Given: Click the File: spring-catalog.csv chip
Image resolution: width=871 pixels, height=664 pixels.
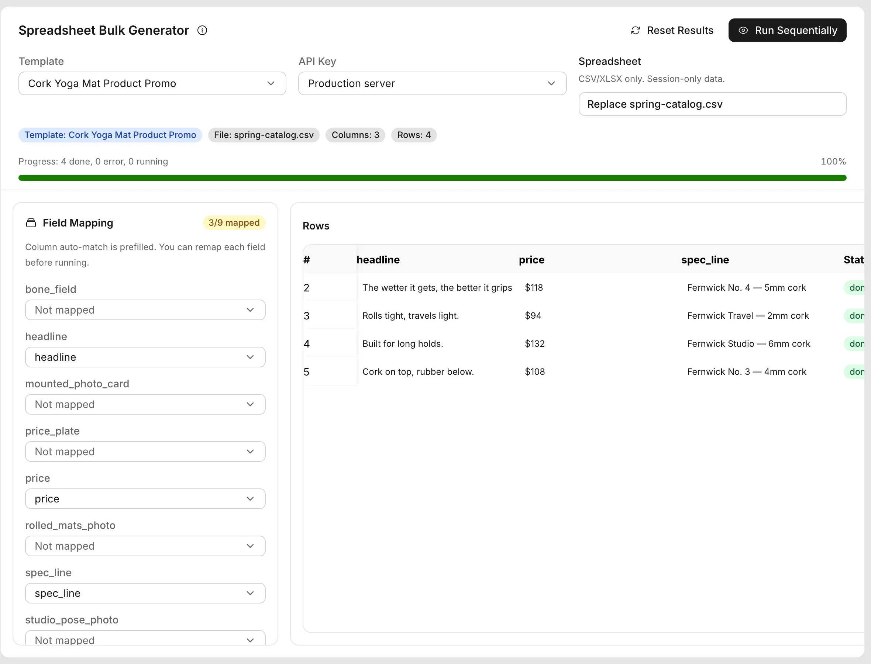Looking at the screenshot, I should coord(264,135).
